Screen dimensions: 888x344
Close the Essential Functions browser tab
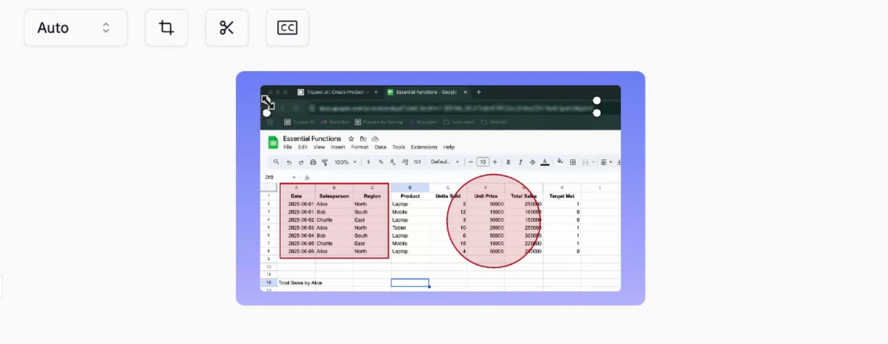point(465,92)
